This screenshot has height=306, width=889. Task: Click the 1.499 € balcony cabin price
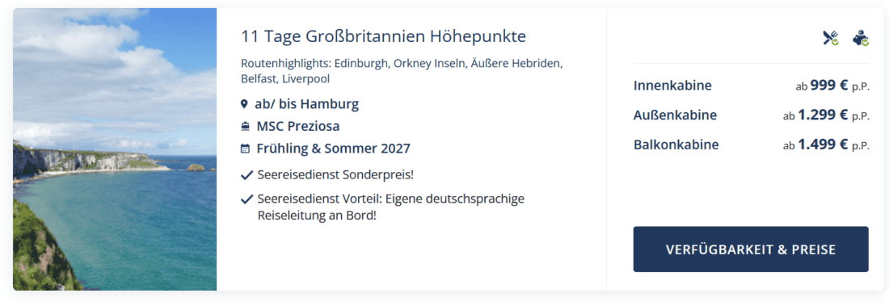point(823,145)
